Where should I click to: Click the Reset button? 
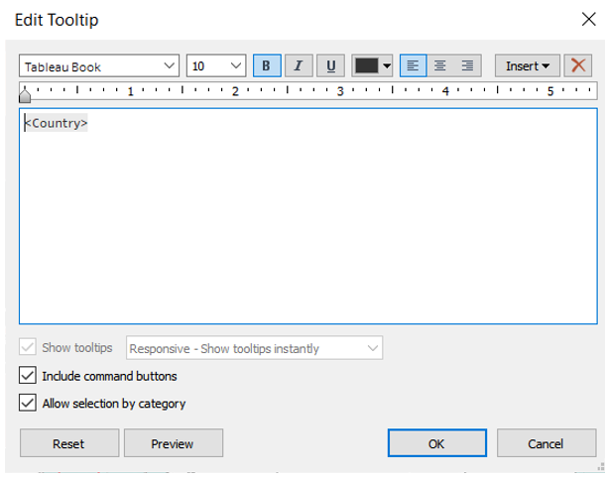pyautogui.click(x=68, y=443)
